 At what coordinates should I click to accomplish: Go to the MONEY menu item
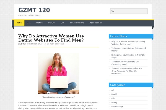(x=39, y=23)
